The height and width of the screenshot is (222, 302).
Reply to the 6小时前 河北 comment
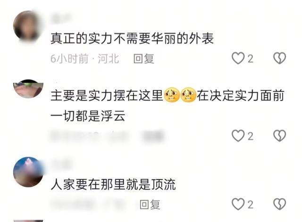pos(144,58)
